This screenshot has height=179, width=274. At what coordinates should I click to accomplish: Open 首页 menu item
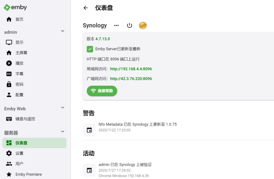(x=35, y=19)
